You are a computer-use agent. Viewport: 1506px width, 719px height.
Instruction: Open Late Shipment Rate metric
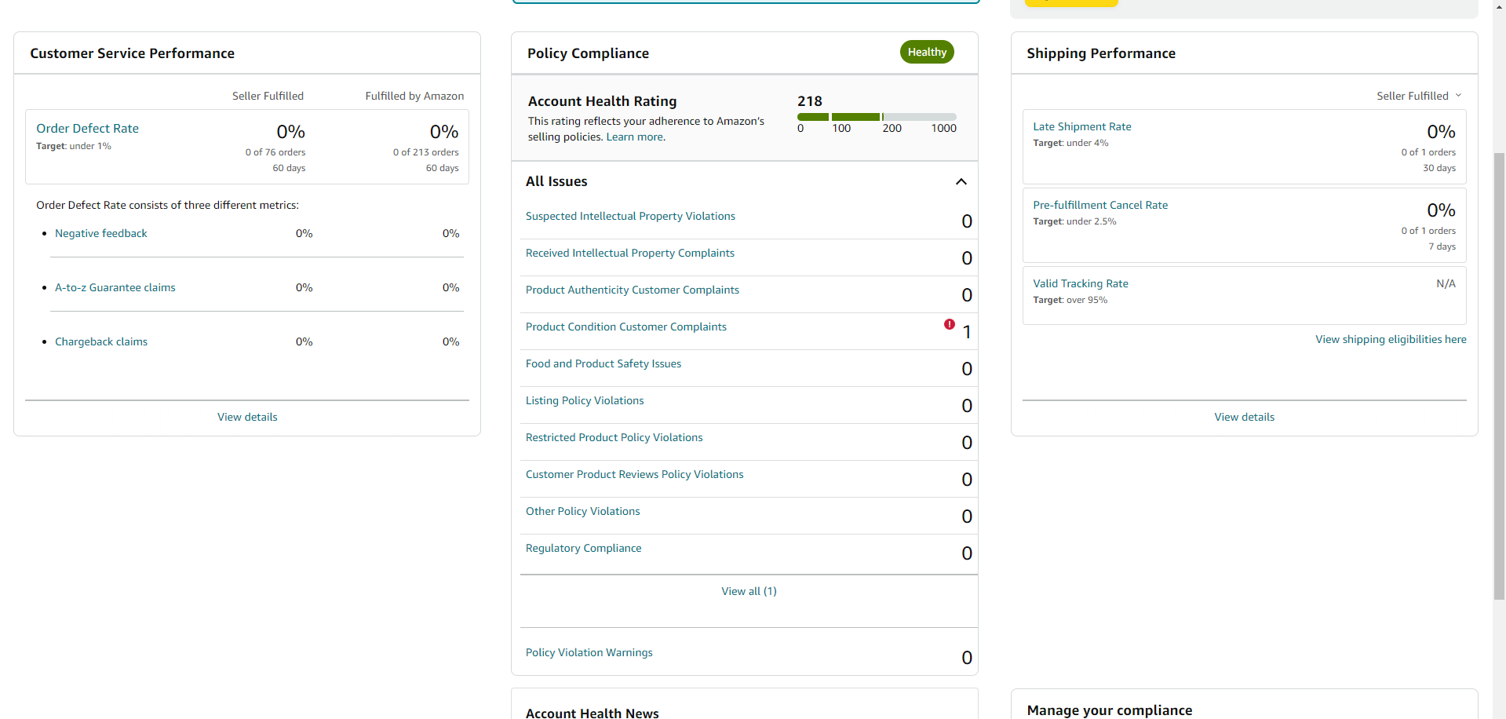[1082, 126]
